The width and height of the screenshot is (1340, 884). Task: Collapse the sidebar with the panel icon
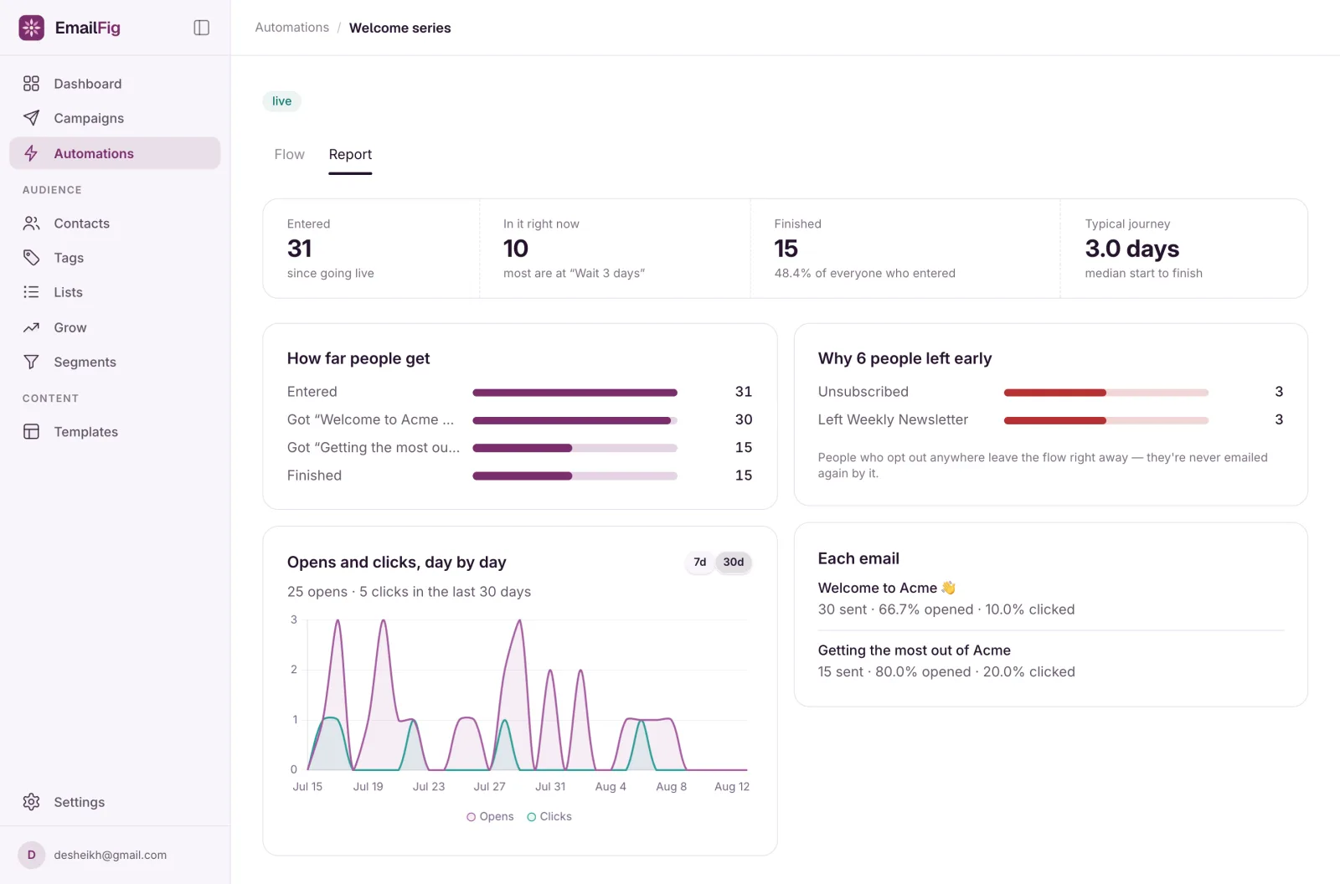pos(201,28)
